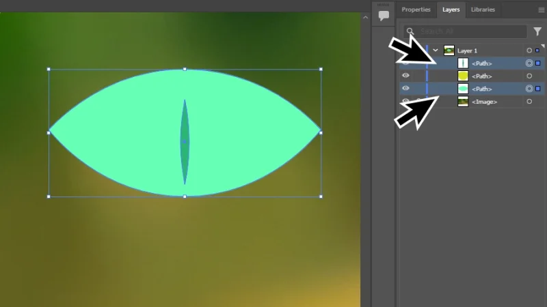Select the Layers tab

450,10
